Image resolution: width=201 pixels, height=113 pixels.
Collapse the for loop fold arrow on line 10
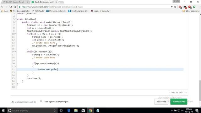pyautogui.click(x=16, y=34)
